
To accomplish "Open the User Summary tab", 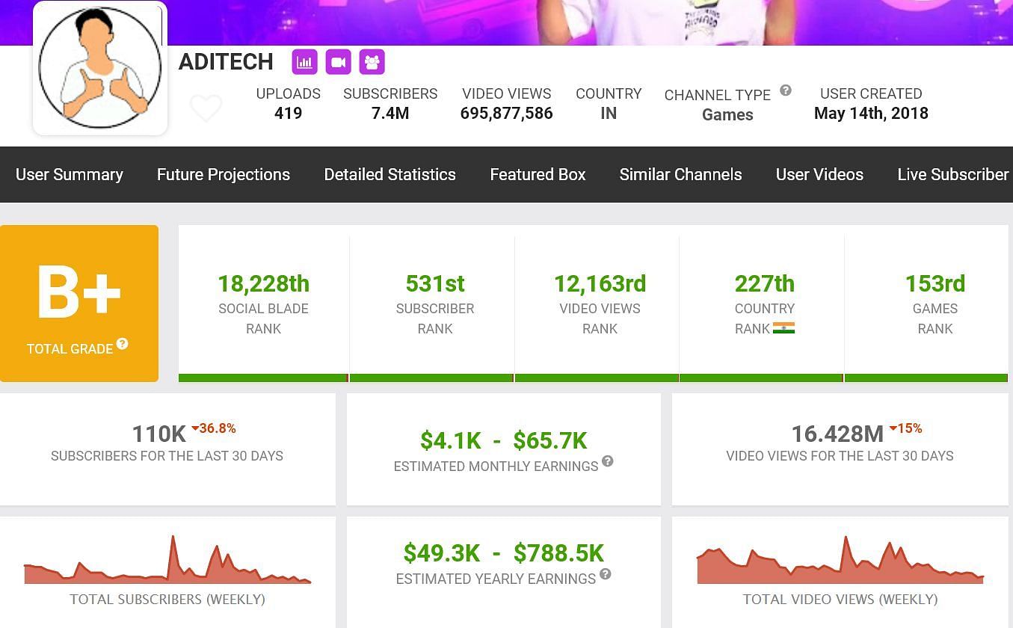I will 70,174.
